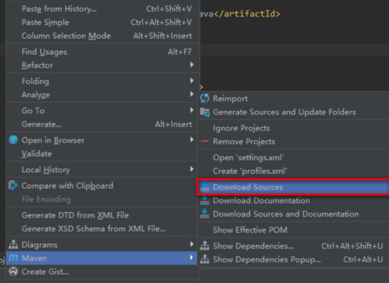Viewport: 389px width, 283px height.
Task: Open 'settings.xml' from Maven submenu
Action: (293, 157)
